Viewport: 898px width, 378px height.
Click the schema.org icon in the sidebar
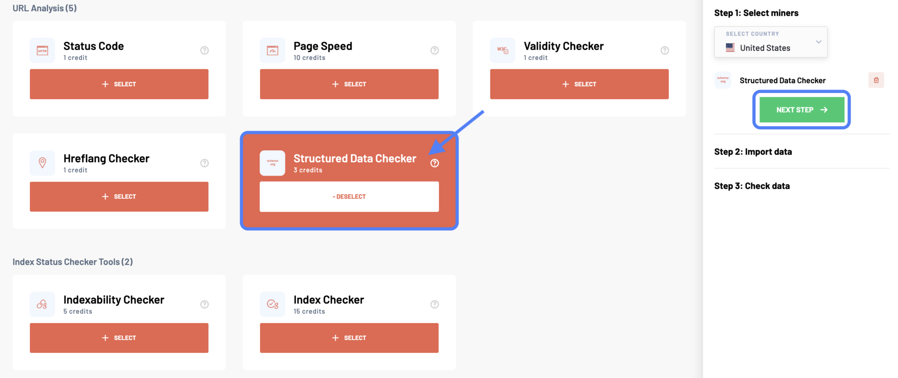(723, 80)
